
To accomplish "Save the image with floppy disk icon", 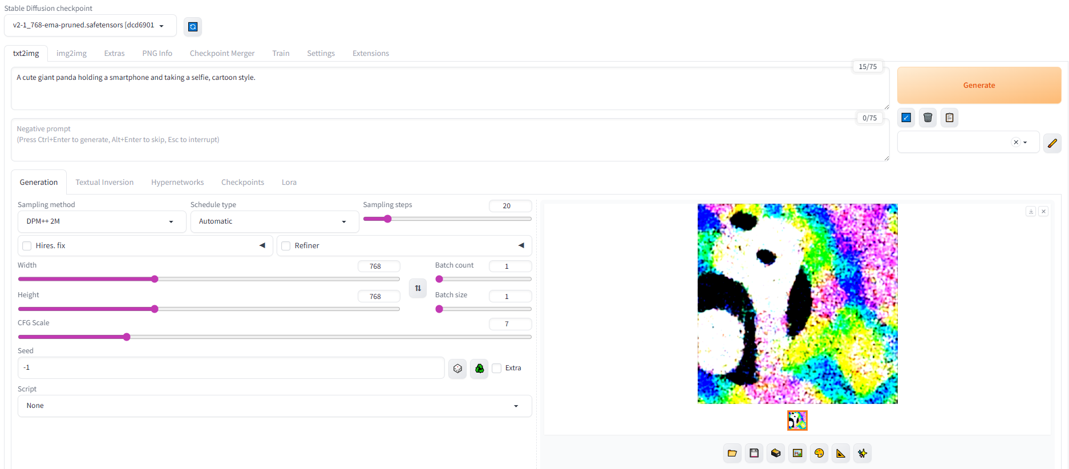I will (x=754, y=453).
